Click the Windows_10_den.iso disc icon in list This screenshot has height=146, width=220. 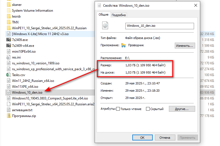click(x=9, y=93)
